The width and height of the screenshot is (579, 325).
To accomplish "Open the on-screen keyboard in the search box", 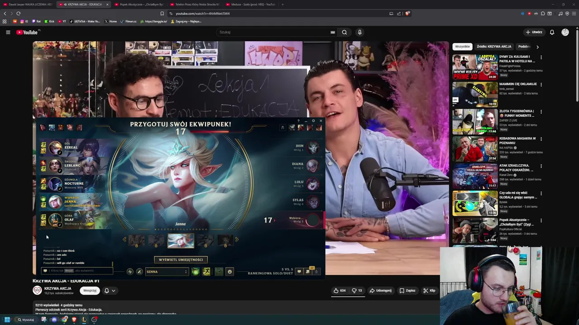I will pos(332,32).
